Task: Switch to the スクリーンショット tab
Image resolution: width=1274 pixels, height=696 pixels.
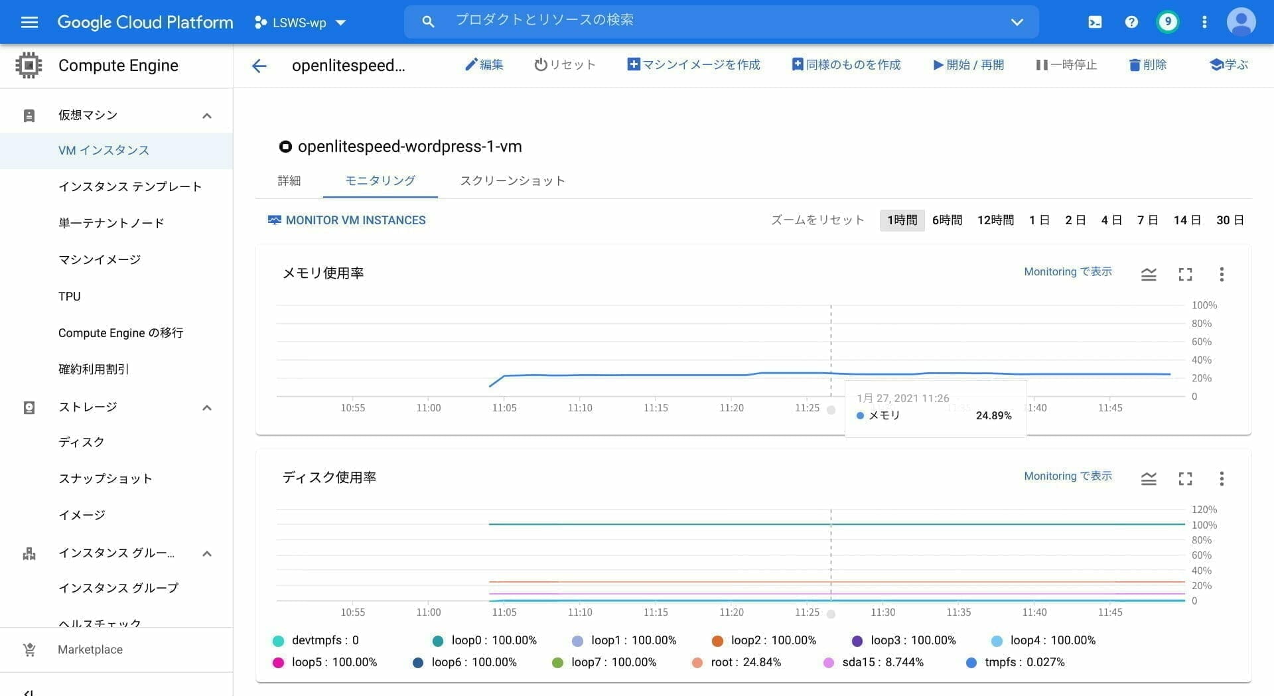Action: point(512,180)
